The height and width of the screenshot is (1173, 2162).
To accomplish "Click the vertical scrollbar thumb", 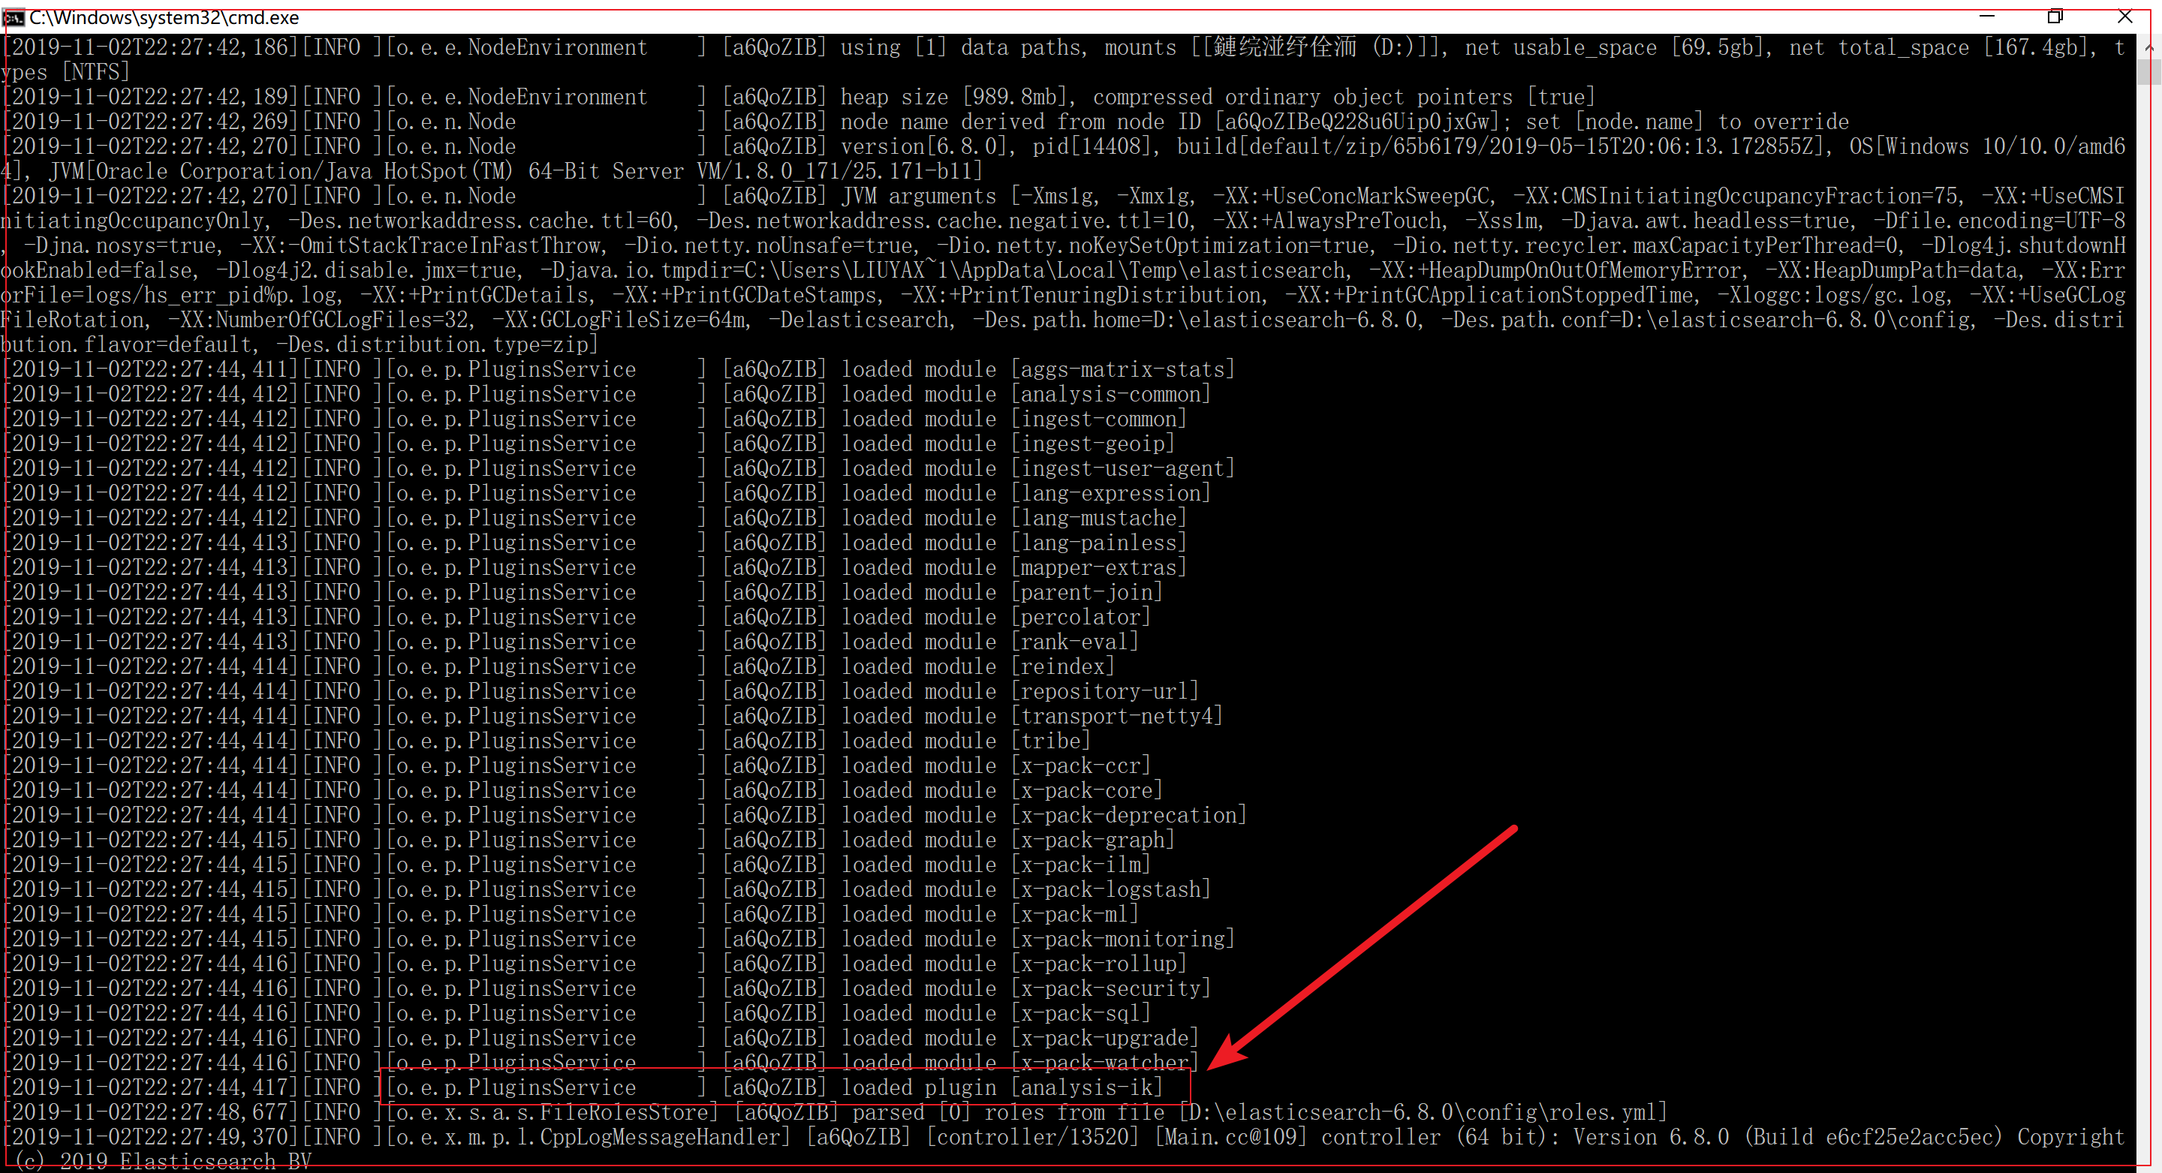I will (x=2148, y=72).
